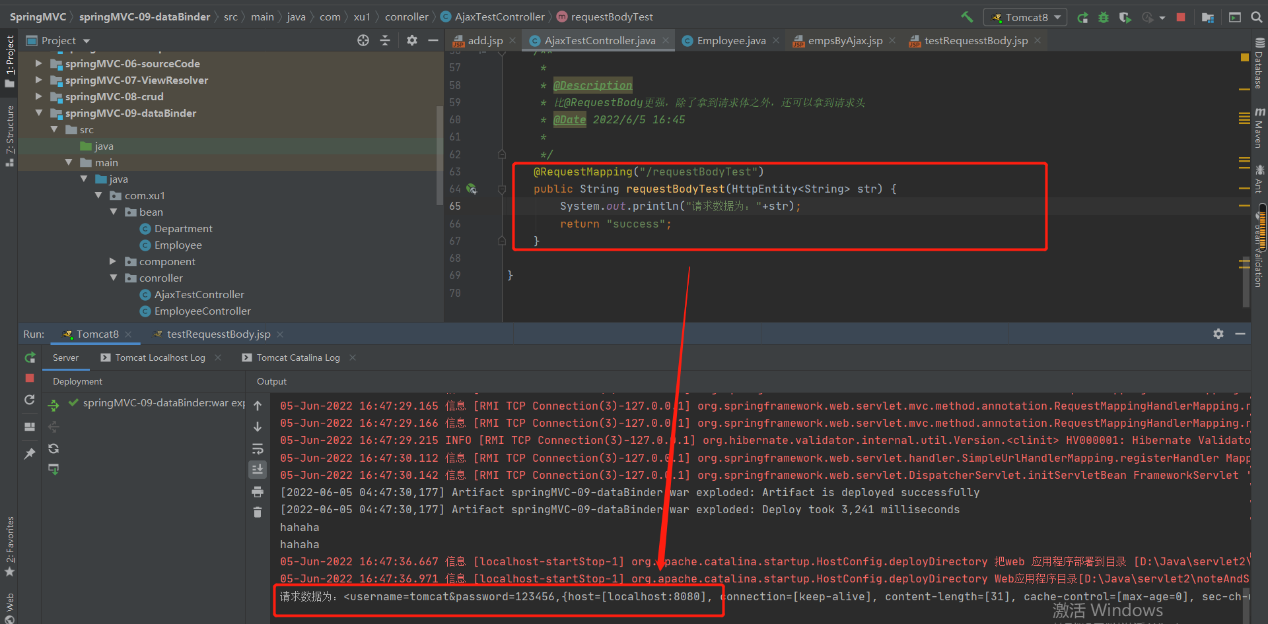Click the update application icon in Run panel
The height and width of the screenshot is (624, 1268).
point(30,400)
